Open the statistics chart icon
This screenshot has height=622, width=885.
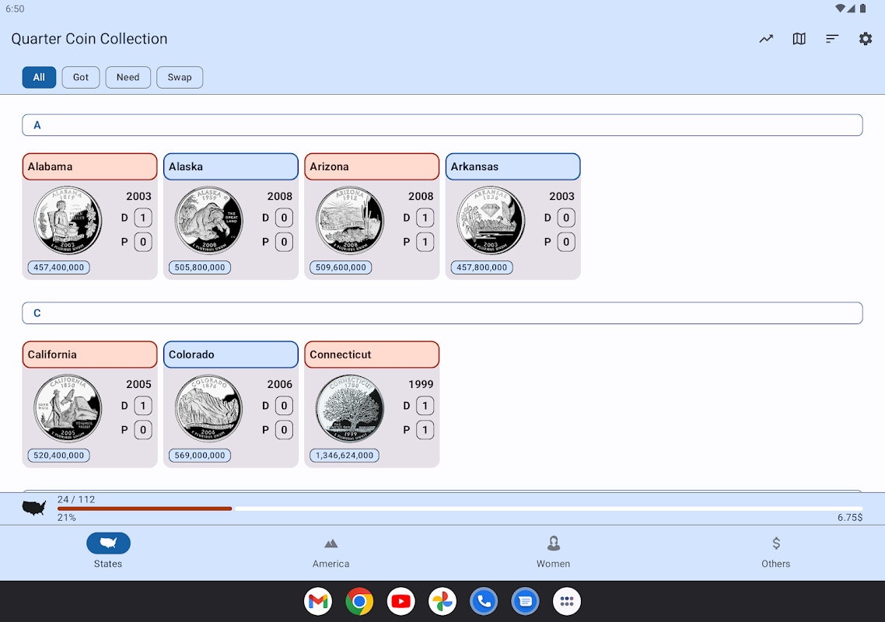(766, 39)
